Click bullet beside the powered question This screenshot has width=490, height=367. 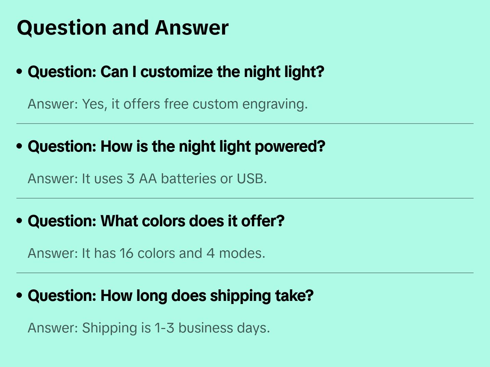click(x=20, y=147)
